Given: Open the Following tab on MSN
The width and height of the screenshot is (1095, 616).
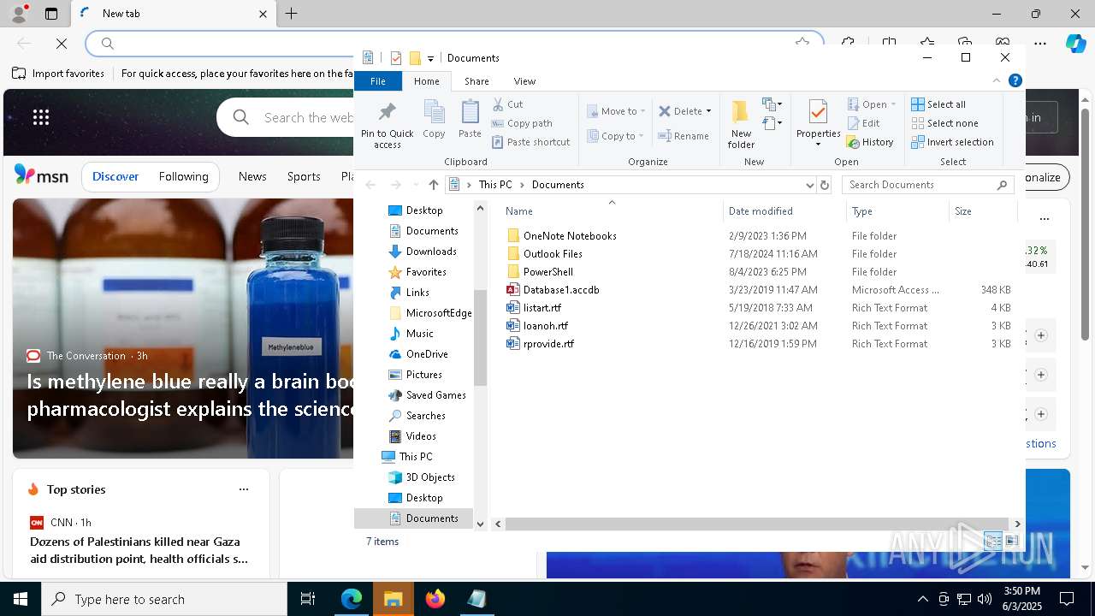Looking at the screenshot, I should point(183,176).
